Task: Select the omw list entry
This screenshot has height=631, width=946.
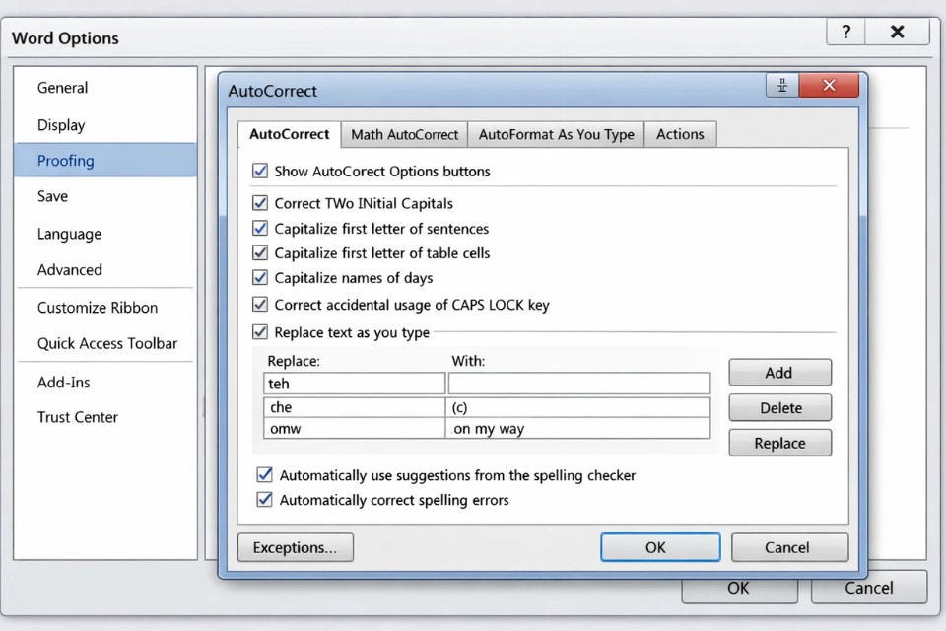Action: (x=355, y=429)
